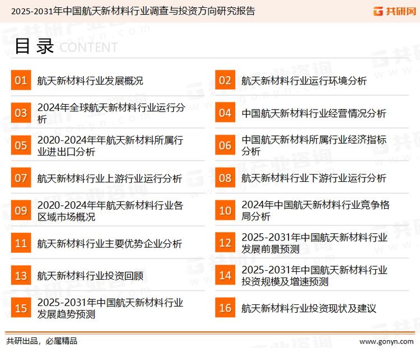Click the orange 02 number box
This screenshot has height=348, width=420.
click(x=225, y=80)
